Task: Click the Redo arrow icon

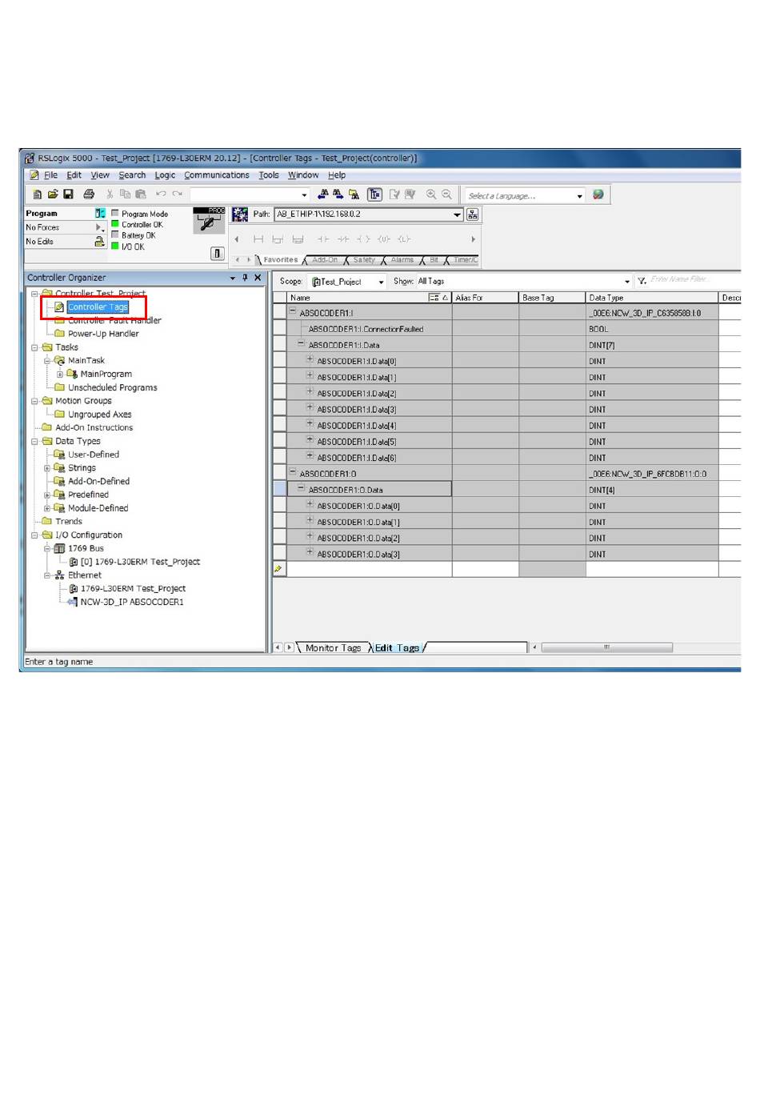Action: [178, 194]
